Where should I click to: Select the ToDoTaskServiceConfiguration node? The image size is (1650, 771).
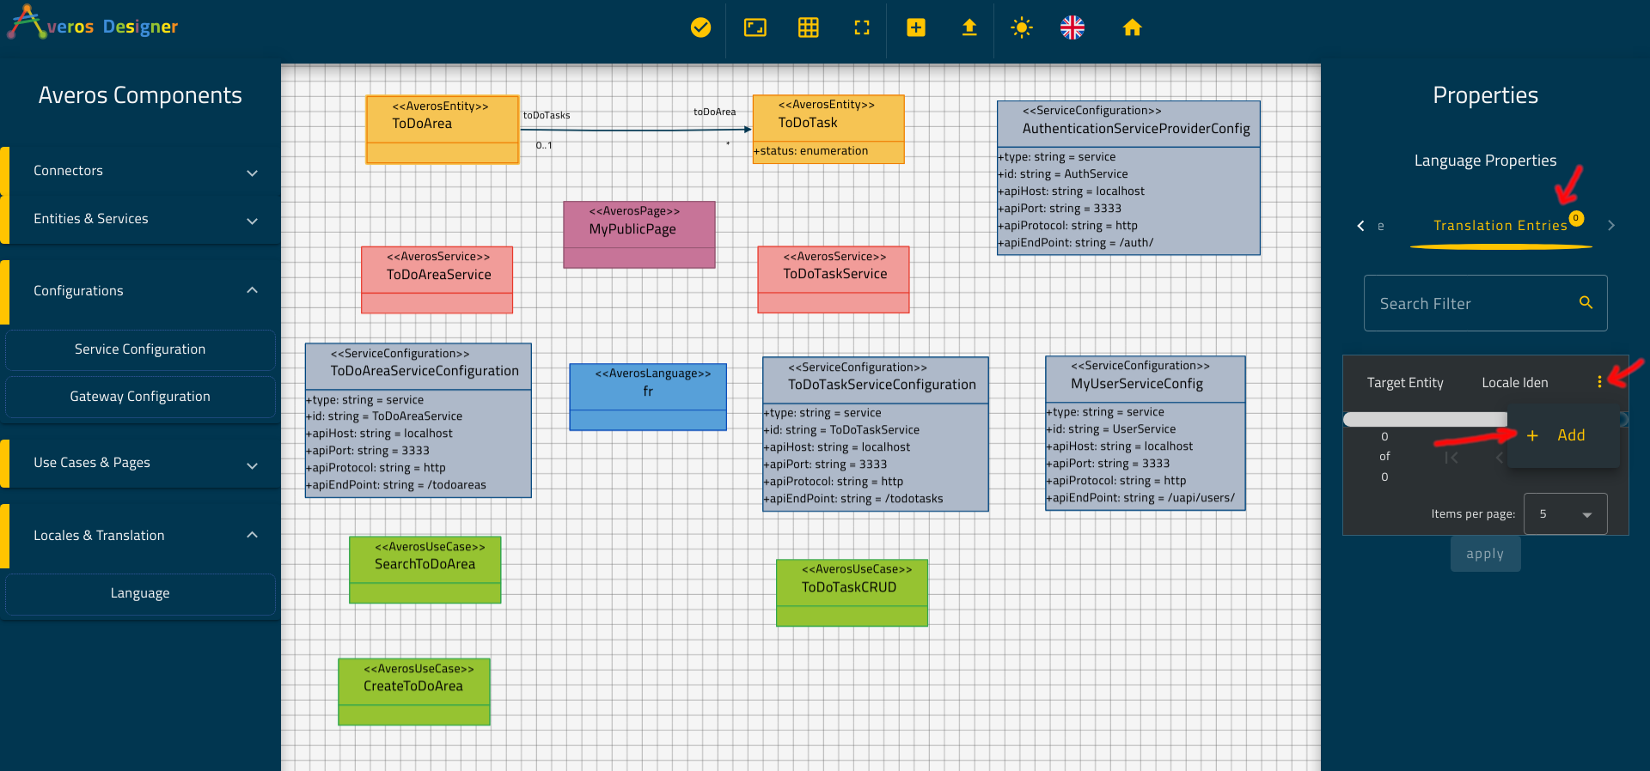point(876,434)
